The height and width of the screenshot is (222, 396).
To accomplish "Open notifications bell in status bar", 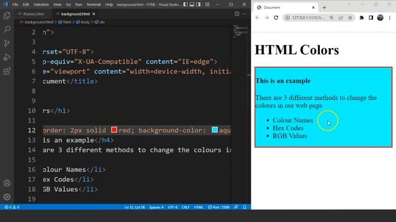I will pos(244,207).
